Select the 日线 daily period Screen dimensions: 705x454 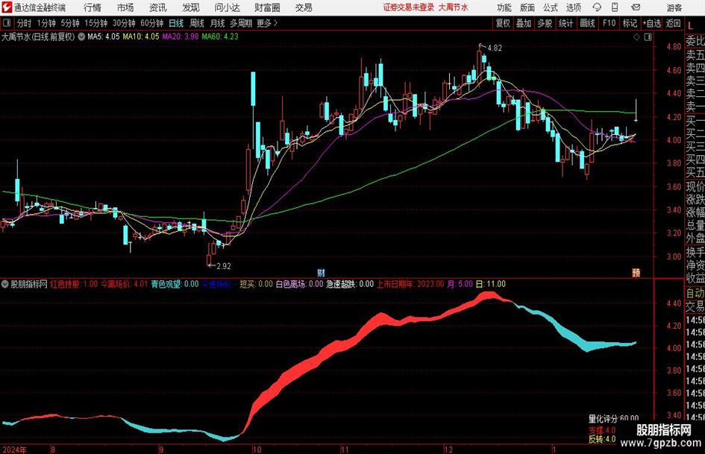[176, 23]
